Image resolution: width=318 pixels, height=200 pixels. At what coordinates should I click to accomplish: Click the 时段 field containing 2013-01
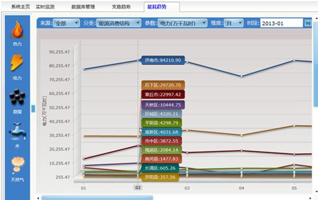coord(281,23)
